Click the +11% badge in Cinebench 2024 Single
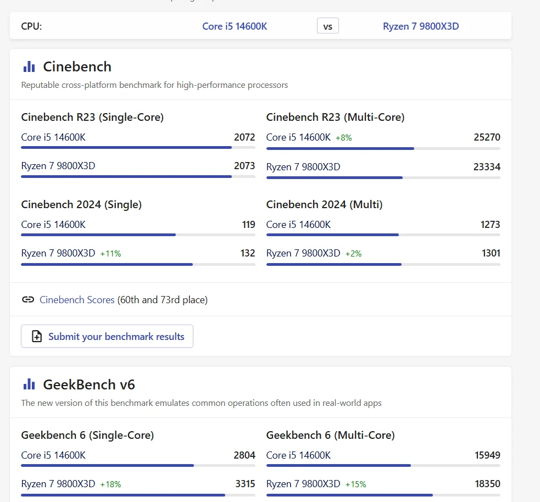Image resolution: width=540 pixels, height=502 pixels. pyautogui.click(x=110, y=254)
